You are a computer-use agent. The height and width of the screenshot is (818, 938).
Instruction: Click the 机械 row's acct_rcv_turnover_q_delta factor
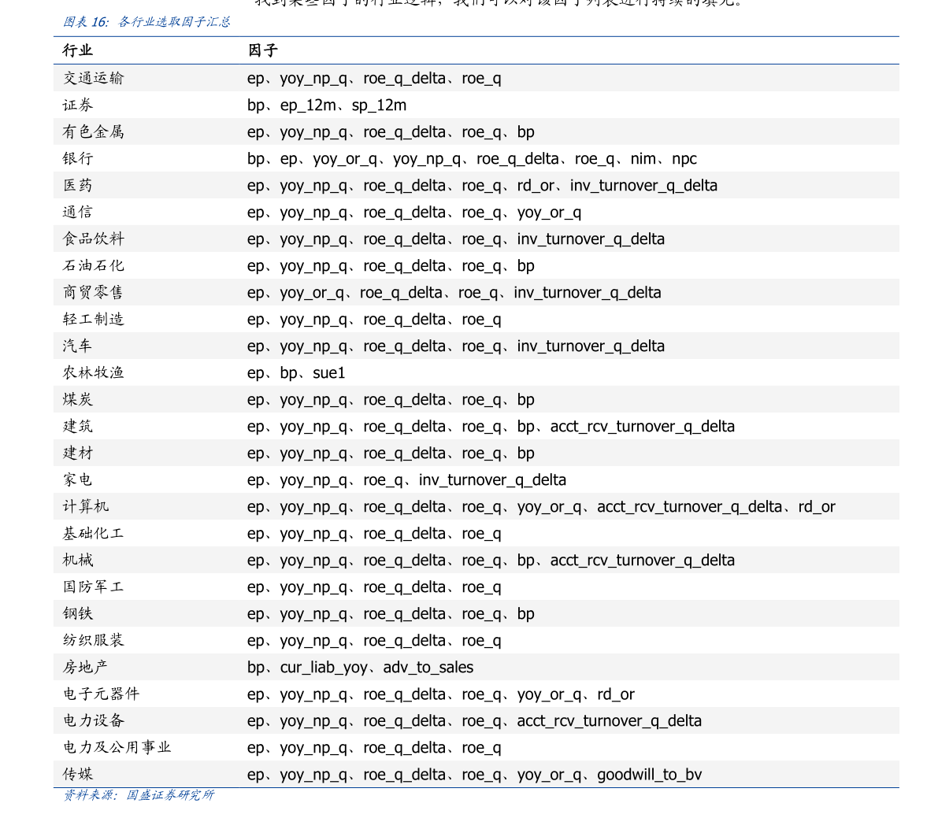coord(643,561)
